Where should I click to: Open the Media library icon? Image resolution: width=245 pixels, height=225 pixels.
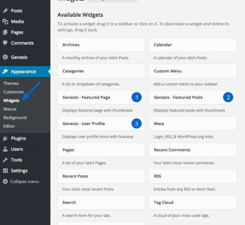5,22
